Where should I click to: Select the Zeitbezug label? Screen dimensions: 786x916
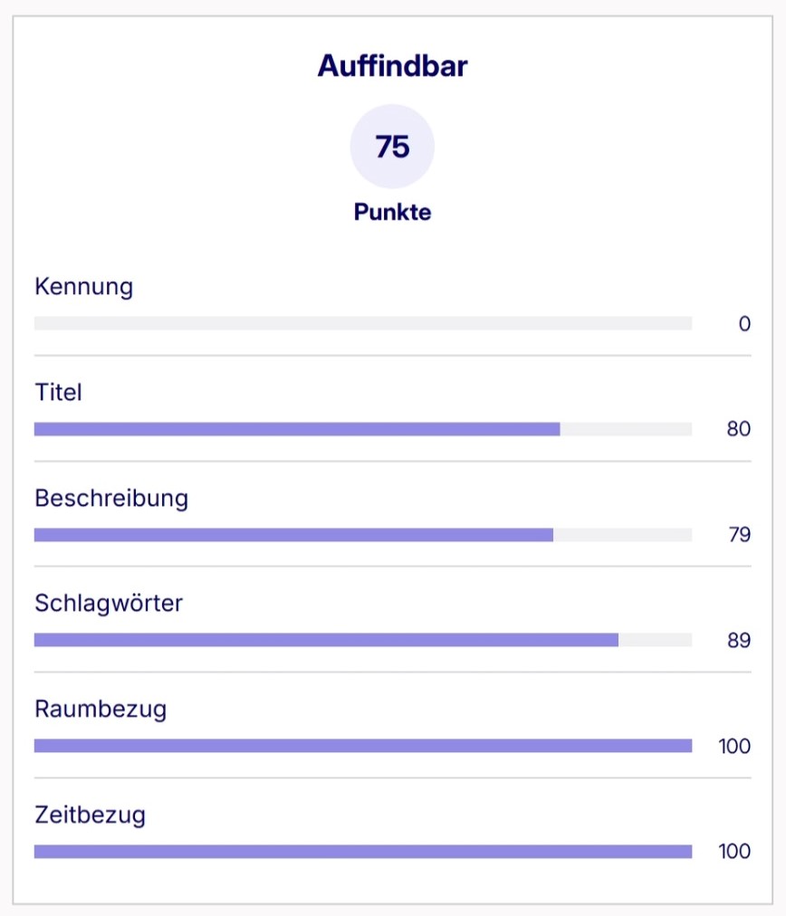(90, 816)
